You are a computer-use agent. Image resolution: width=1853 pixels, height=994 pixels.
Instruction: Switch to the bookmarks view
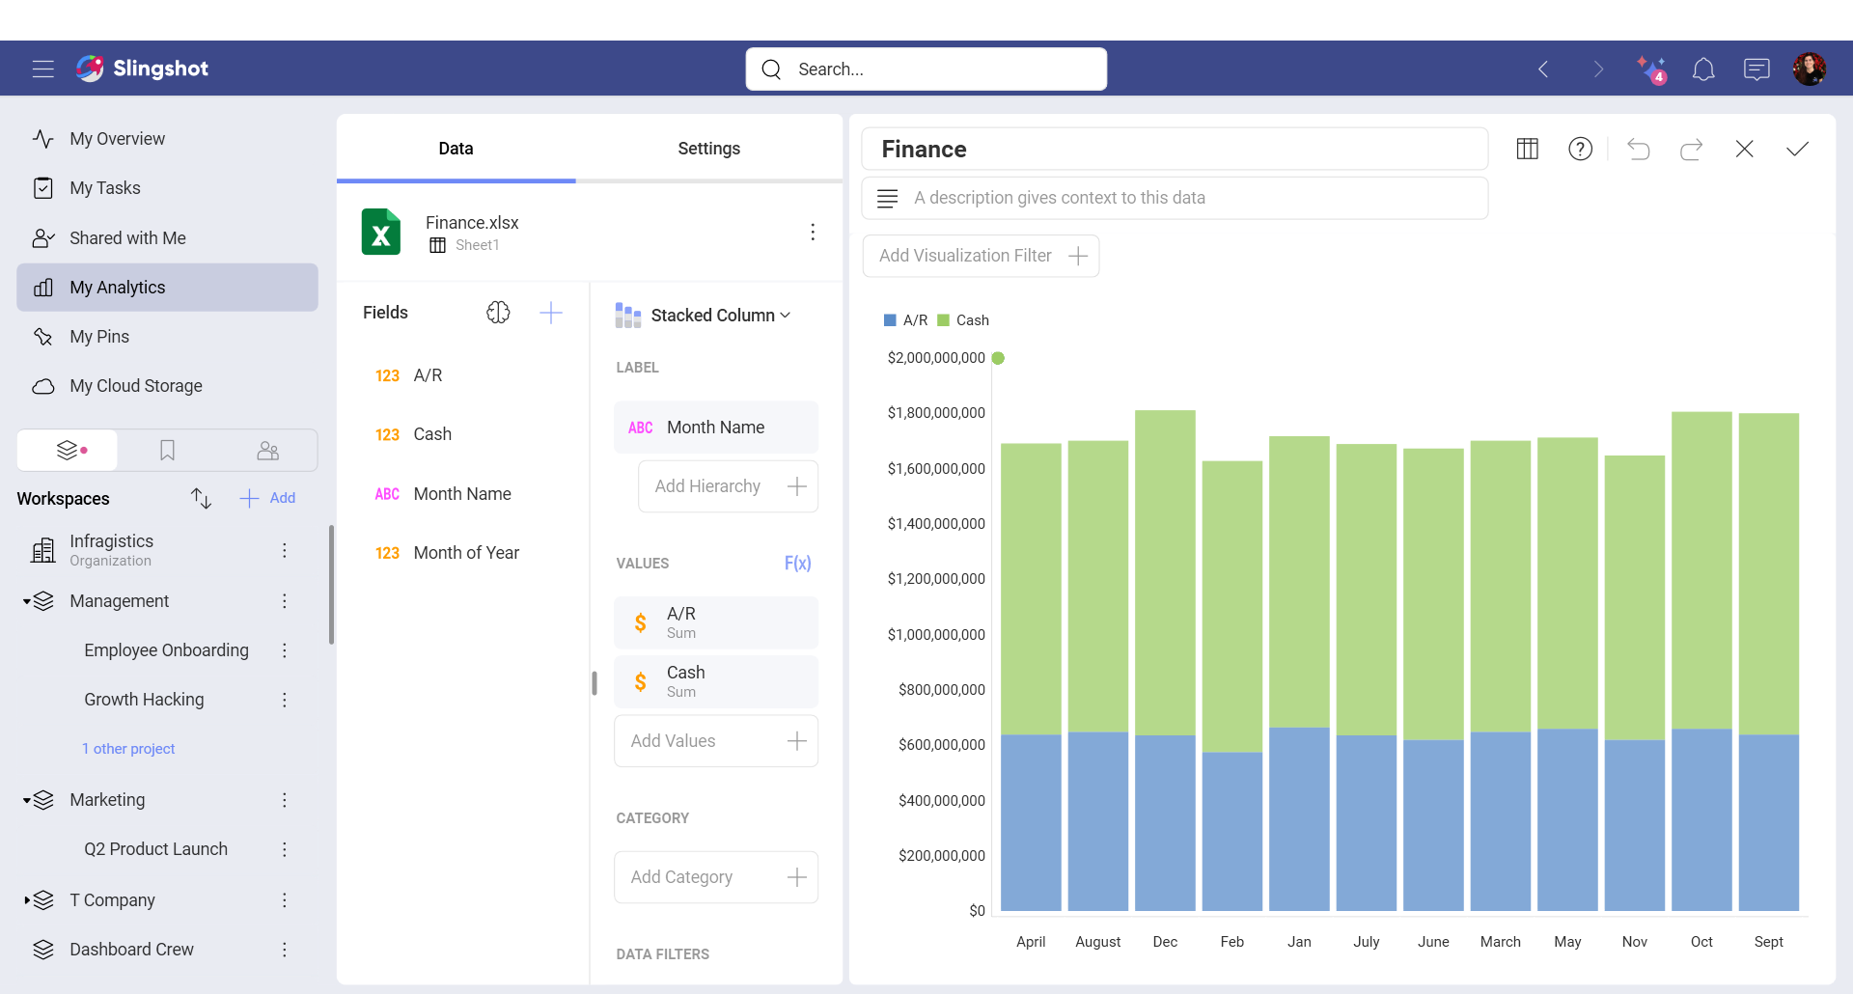pos(167,451)
